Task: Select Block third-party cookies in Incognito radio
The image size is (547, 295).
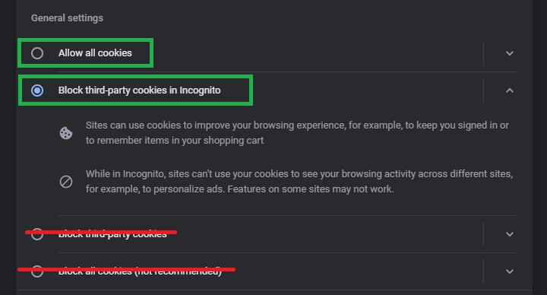Action: (x=37, y=90)
